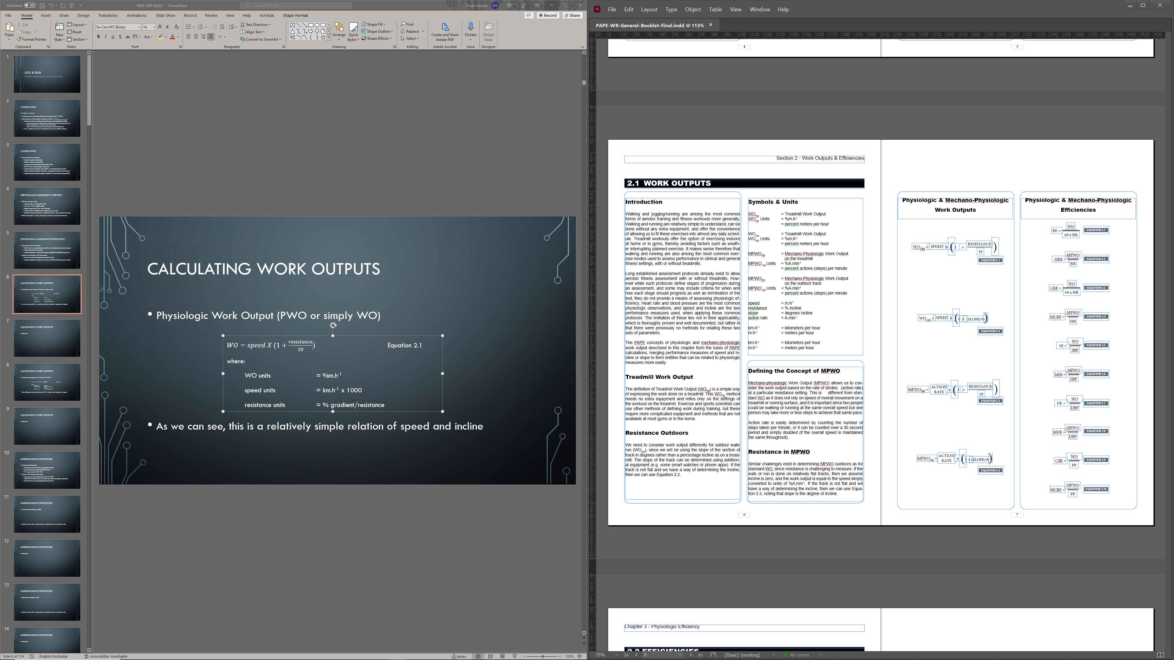The image size is (1174, 660).
Task: Open the Insert ribbon tab
Action: click(x=46, y=16)
